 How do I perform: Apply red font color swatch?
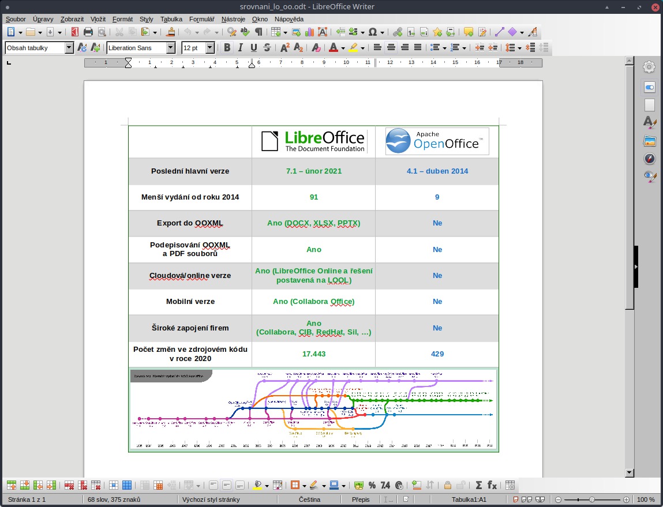point(333,48)
